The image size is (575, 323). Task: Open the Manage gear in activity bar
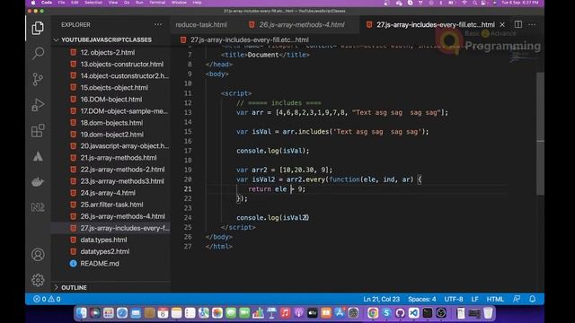click(x=38, y=280)
